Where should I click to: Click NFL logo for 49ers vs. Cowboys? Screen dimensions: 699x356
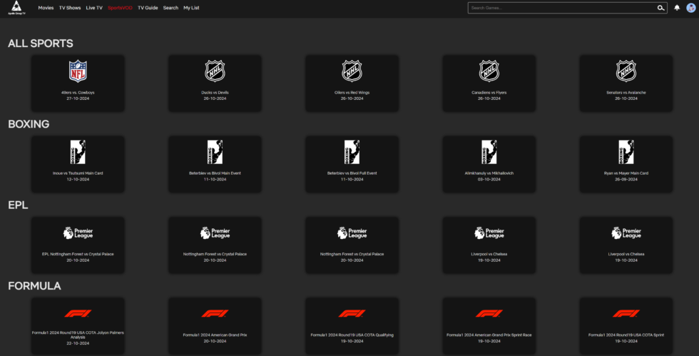click(x=78, y=71)
